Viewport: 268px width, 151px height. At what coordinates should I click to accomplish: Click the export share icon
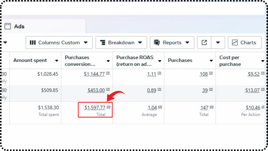204,42
